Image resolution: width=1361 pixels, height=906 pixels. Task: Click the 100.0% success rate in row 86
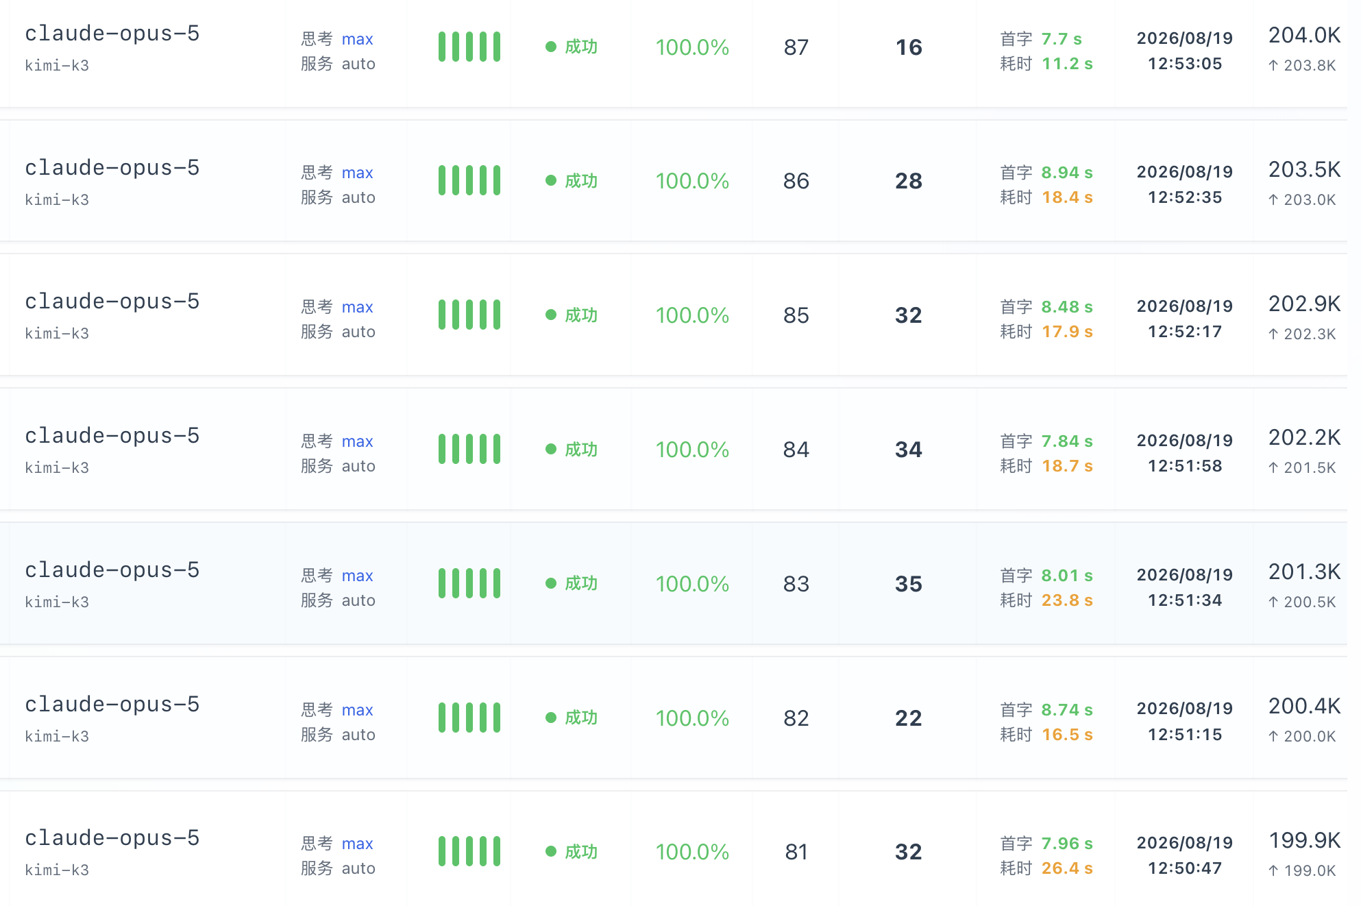click(692, 181)
